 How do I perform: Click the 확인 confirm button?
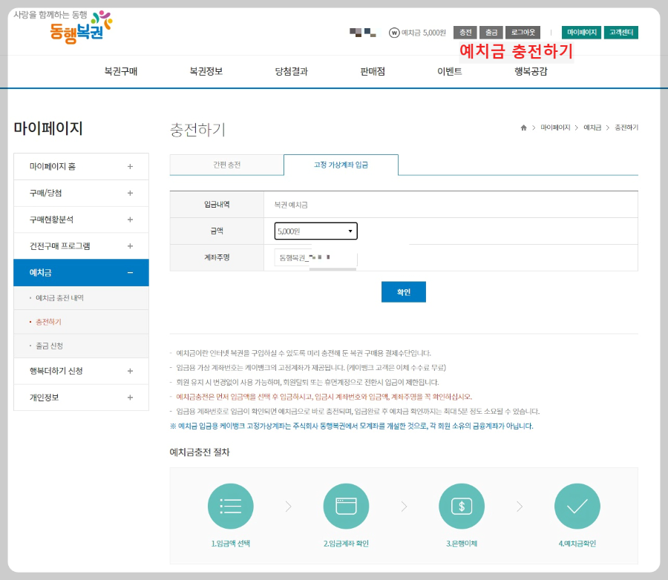click(x=403, y=291)
